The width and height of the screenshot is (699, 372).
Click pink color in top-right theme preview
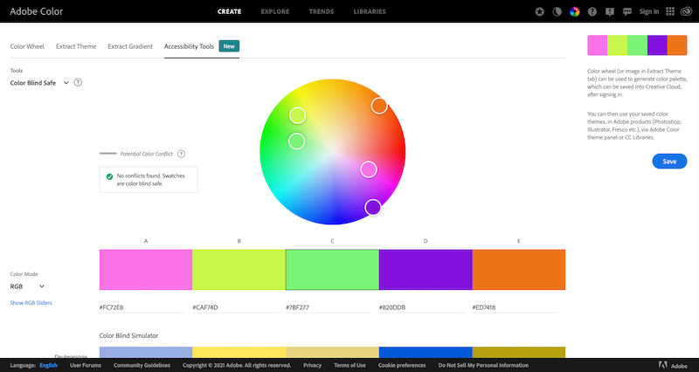click(x=598, y=45)
